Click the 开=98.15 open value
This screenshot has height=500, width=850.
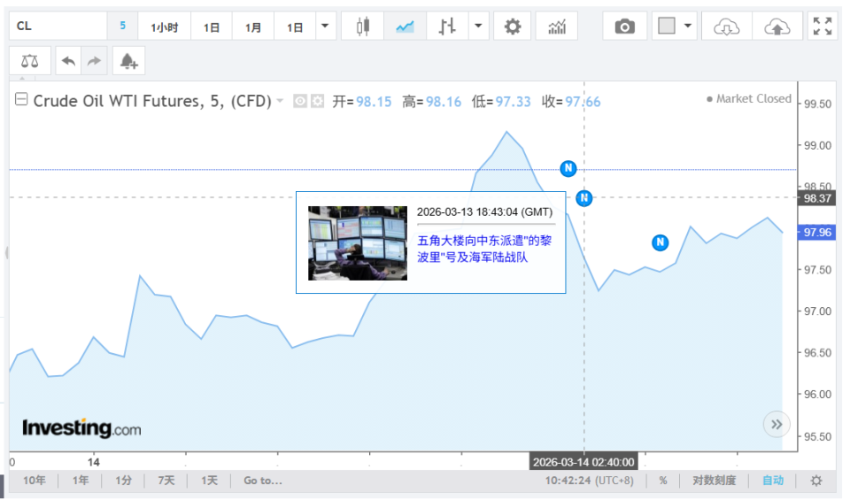click(x=361, y=102)
